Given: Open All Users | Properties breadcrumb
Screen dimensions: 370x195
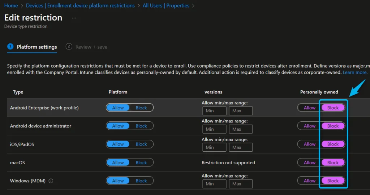Looking at the screenshot, I should click(x=166, y=5).
